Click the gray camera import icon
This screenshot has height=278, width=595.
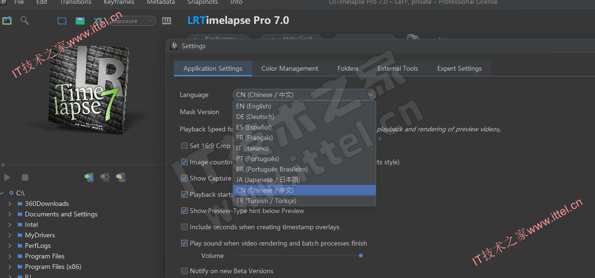105,177
